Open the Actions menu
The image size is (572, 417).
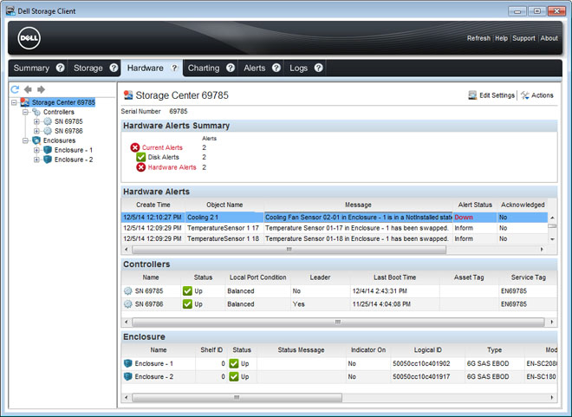coord(536,95)
